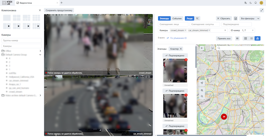Pause the episode feed
This screenshot has height=137, width=266.
coord(237,39)
